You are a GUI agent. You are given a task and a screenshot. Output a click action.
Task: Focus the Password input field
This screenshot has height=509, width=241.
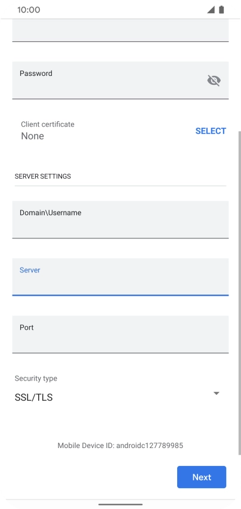pyautogui.click(x=120, y=80)
